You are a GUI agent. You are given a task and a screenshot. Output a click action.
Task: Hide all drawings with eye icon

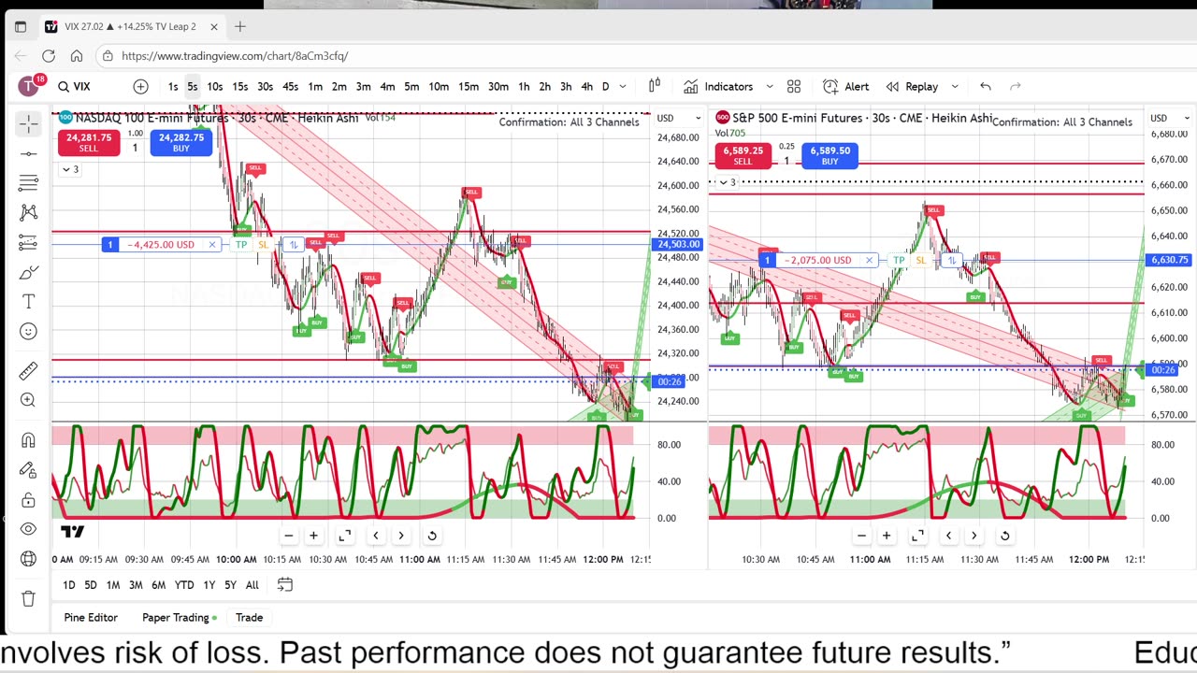tap(28, 529)
